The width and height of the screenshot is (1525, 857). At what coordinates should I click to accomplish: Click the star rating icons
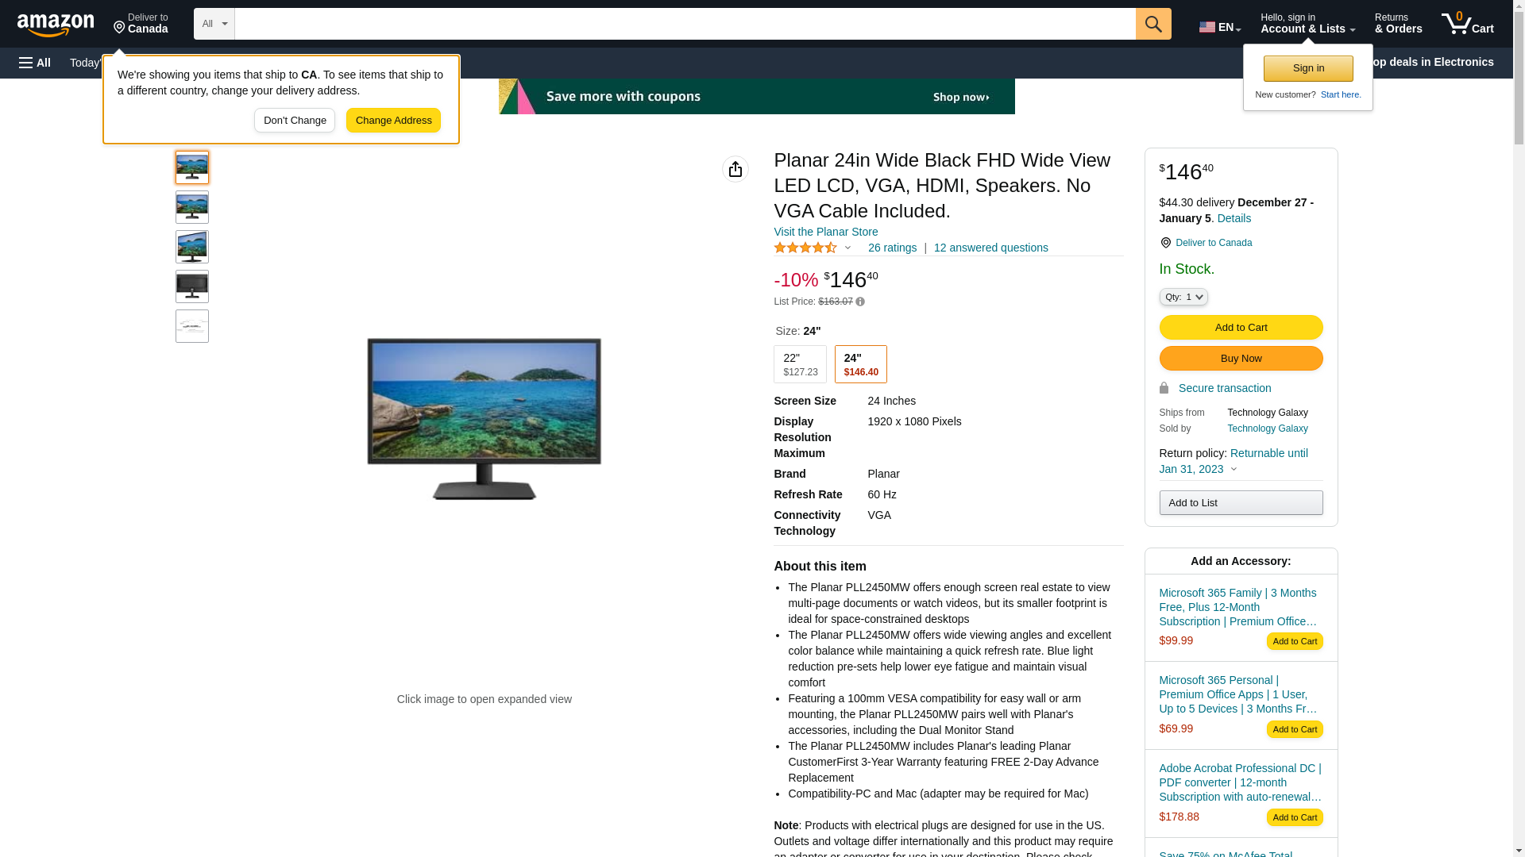(805, 248)
